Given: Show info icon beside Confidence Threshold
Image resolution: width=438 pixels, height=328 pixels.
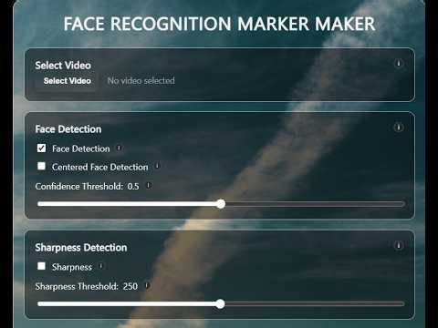Looking at the screenshot, I should (x=148, y=185).
